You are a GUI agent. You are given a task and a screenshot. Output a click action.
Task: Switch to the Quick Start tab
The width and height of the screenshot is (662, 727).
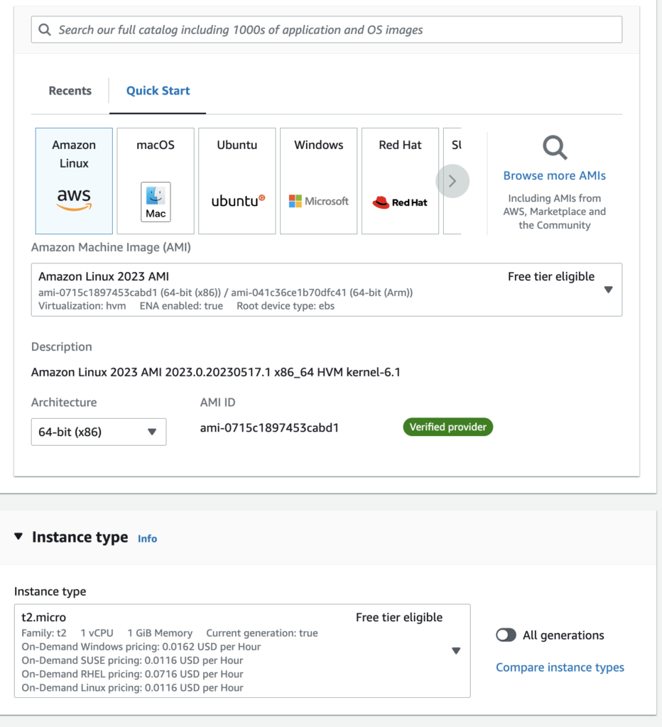pyautogui.click(x=158, y=91)
